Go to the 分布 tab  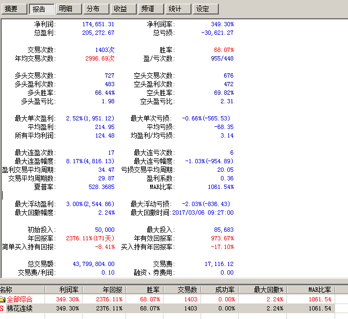tap(94, 9)
